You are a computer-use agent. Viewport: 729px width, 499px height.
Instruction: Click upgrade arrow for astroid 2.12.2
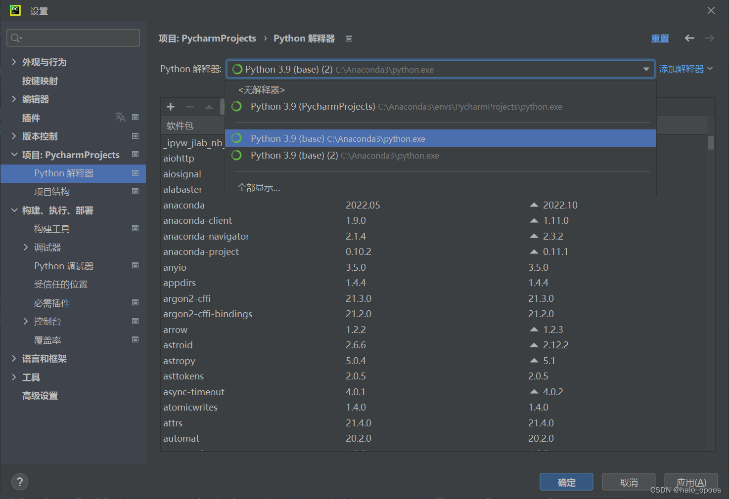(x=534, y=345)
